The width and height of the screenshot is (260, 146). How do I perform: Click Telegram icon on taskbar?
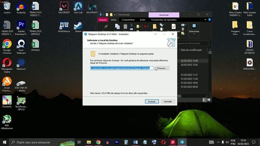(182, 142)
